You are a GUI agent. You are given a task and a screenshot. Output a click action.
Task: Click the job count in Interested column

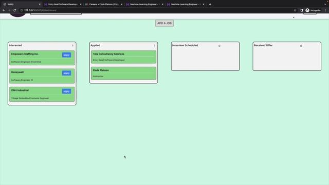(72, 46)
